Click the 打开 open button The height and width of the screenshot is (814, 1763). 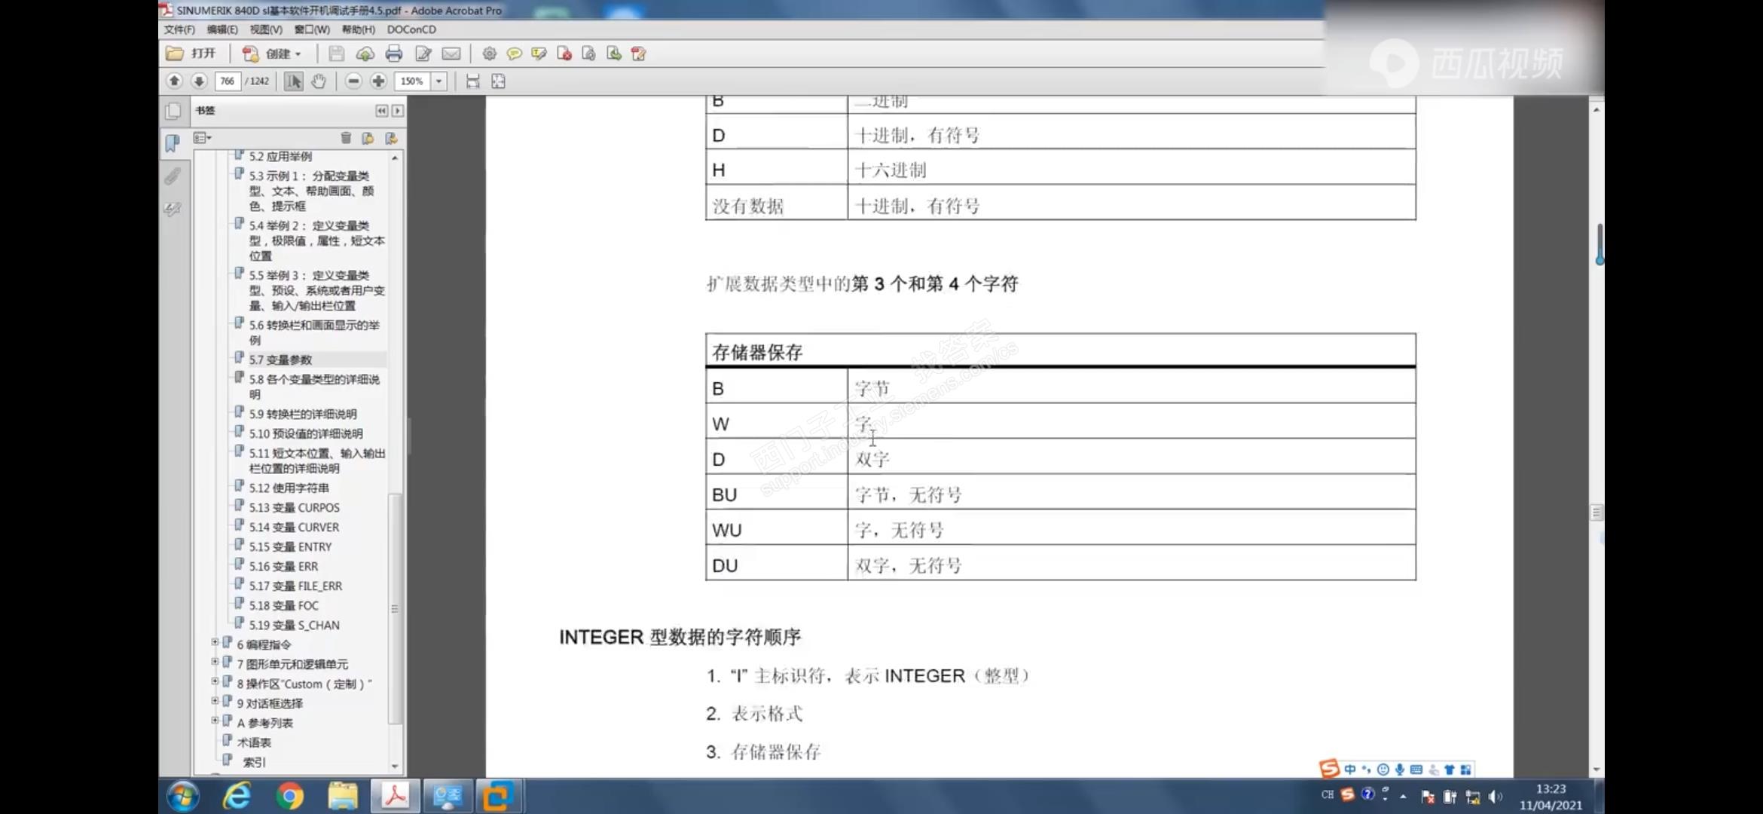pyautogui.click(x=191, y=54)
